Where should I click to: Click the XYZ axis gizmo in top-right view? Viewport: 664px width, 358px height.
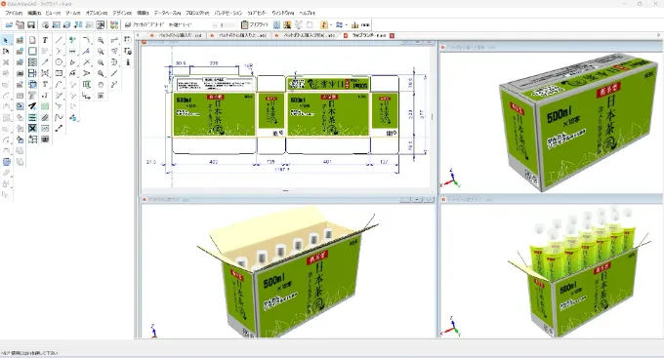coord(450,179)
